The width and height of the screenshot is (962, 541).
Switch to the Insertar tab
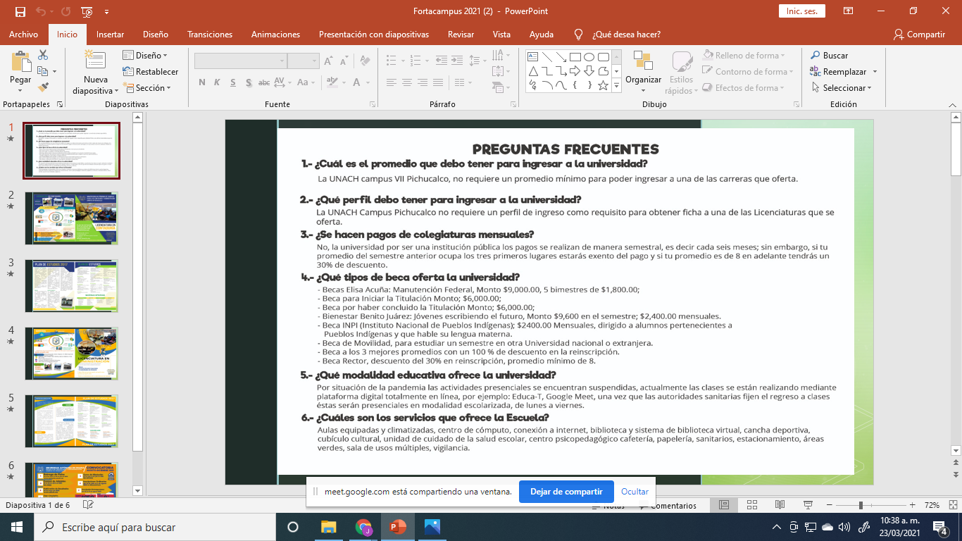click(110, 35)
